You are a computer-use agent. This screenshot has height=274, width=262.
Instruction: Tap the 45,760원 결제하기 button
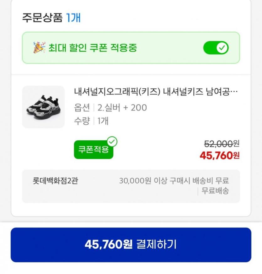[131, 244]
